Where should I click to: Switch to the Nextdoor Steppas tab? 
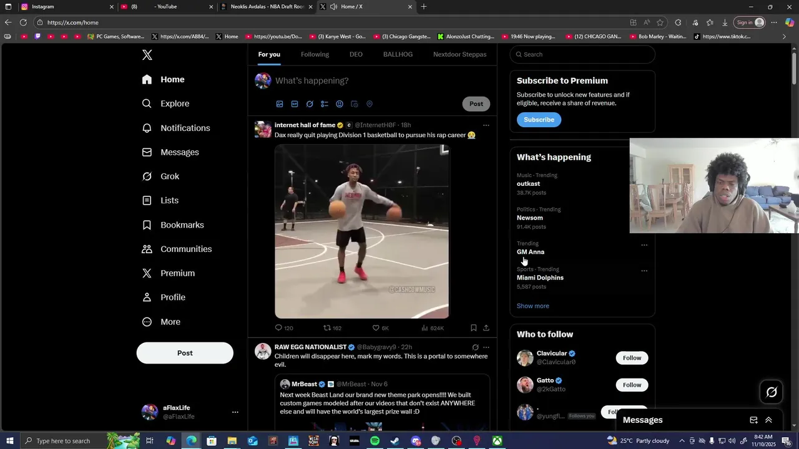(460, 54)
